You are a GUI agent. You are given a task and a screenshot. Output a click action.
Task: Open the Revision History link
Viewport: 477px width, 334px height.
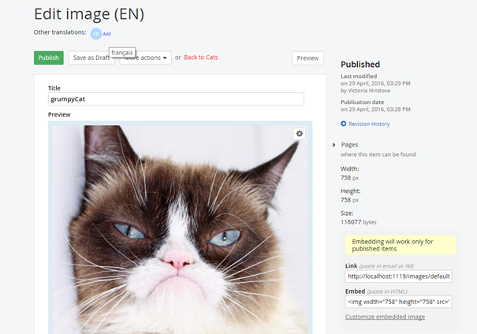point(369,124)
